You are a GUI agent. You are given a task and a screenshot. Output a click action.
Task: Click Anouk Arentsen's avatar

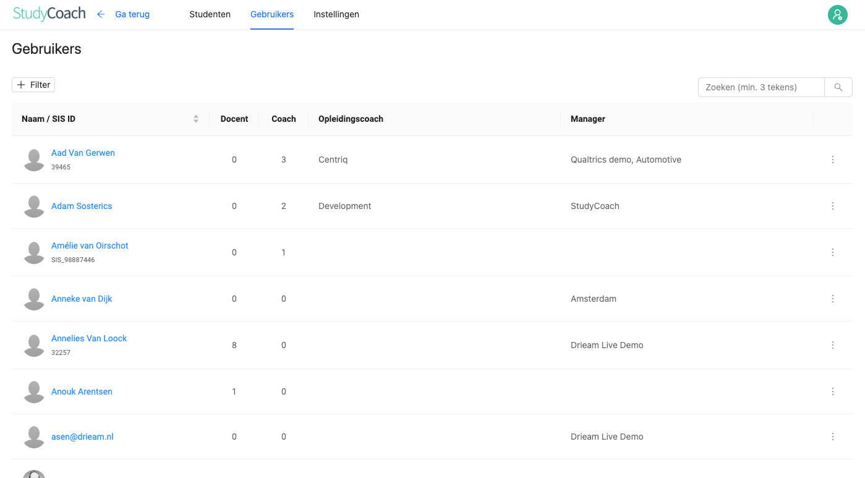click(34, 391)
